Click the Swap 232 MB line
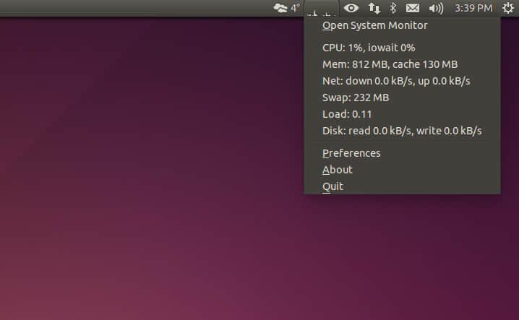The width and height of the screenshot is (519, 320). pyautogui.click(x=356, y=98)
